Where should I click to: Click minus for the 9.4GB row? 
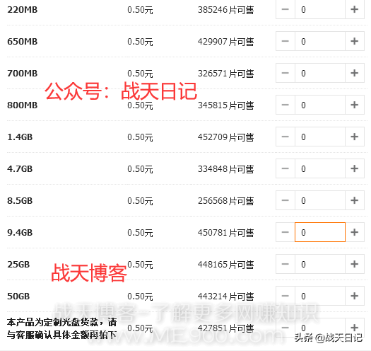click(x=285, y=232)
